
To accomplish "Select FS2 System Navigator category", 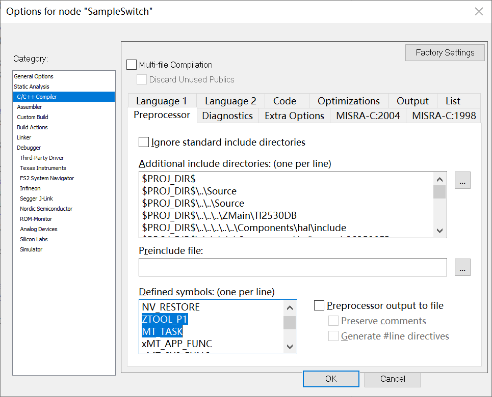I will click(64, 178).
